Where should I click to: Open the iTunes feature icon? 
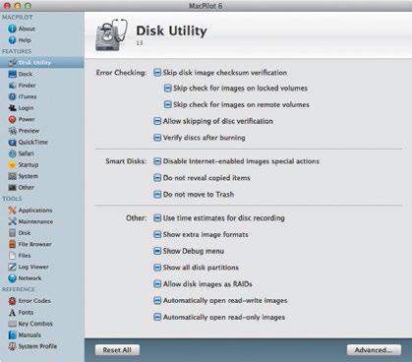click(x=12, y=96)
